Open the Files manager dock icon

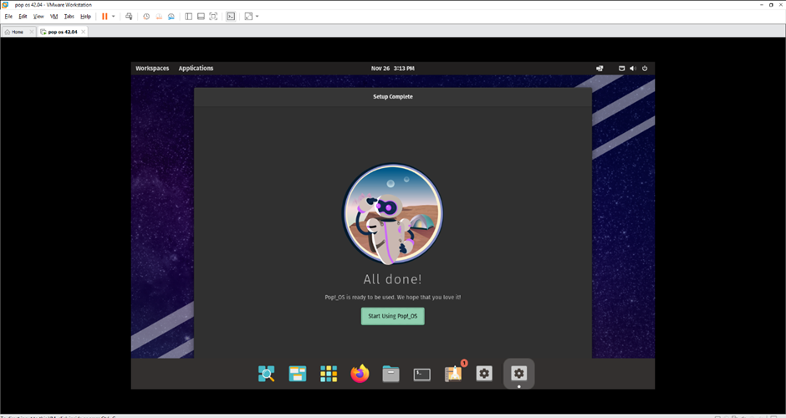[x=390, y=374]
